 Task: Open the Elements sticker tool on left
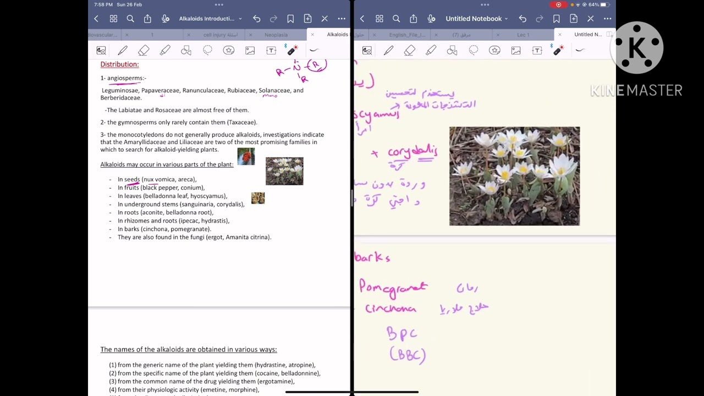(229, 51)
